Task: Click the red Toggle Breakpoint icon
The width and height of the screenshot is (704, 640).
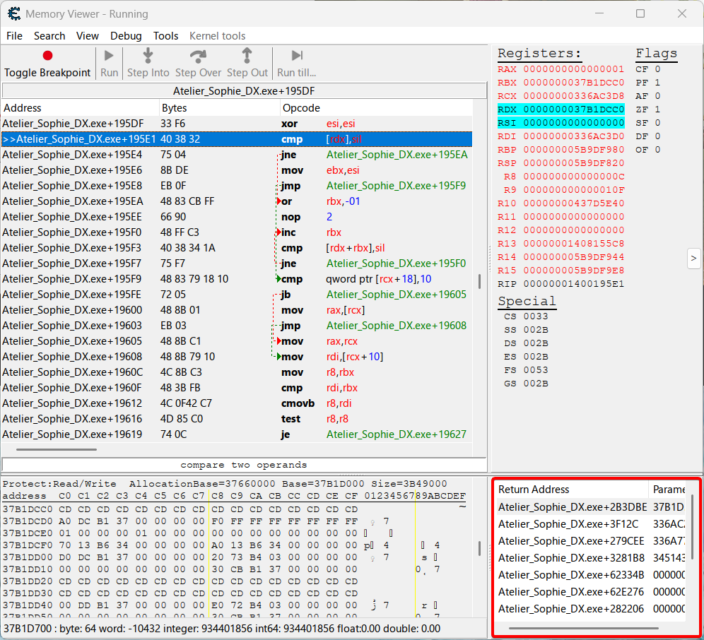Action: coord(47,56)
